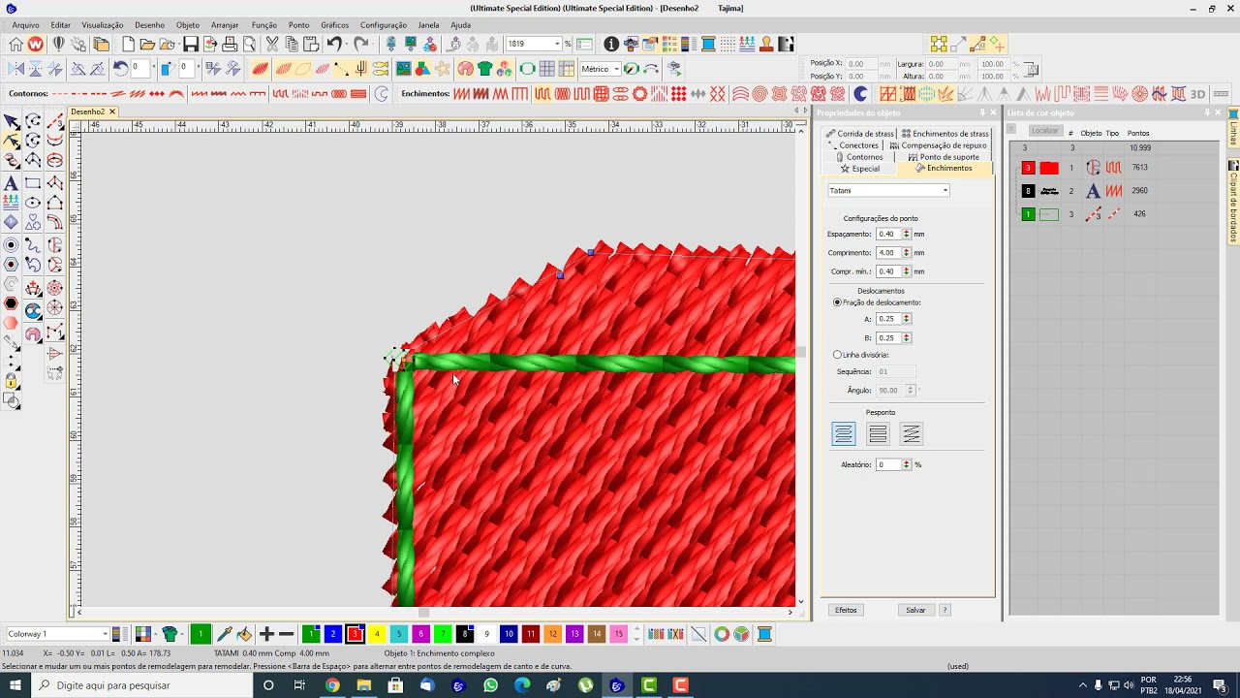Open the Métrico units dropdown
Image resolution: width=1240 pixels, height=698 pixels.
pyautogui.click(x=616, y=69)
